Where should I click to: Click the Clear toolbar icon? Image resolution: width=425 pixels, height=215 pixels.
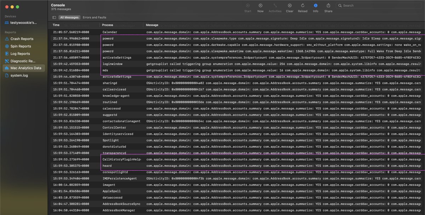289,5
